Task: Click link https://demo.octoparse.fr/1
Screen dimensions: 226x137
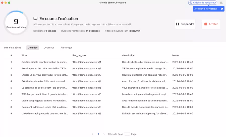Action: [x=86, y=62]
